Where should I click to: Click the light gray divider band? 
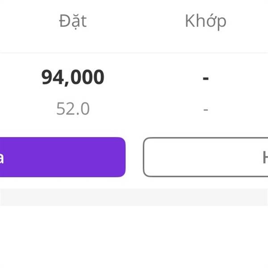(x=134, y=197)
